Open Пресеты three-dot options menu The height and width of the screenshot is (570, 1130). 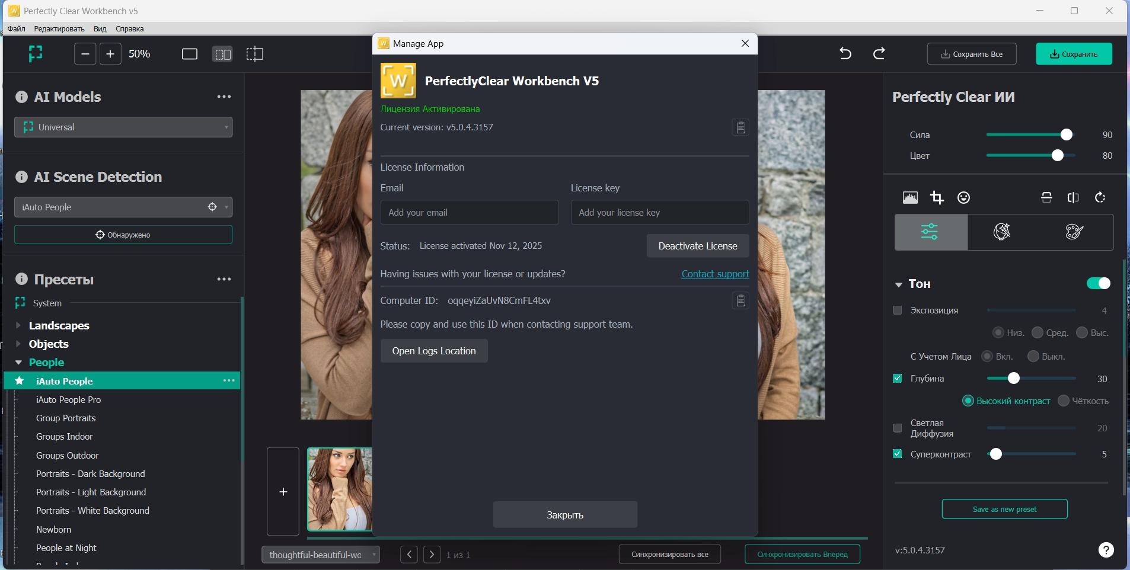click(224, 279)
